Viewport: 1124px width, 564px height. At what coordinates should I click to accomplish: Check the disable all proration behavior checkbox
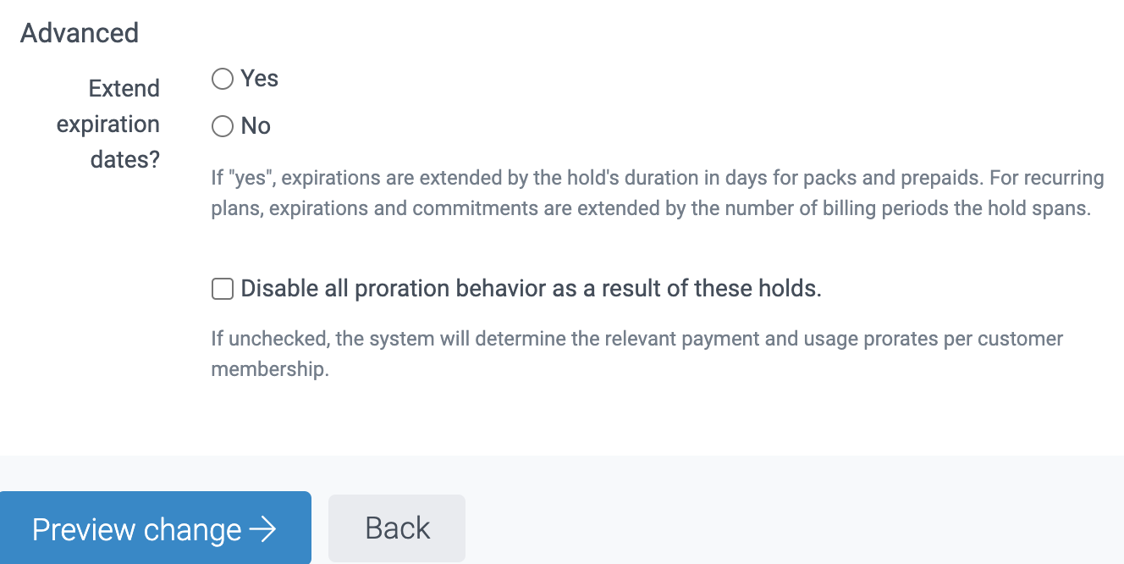pyautogui.click(x=222, y=289)
